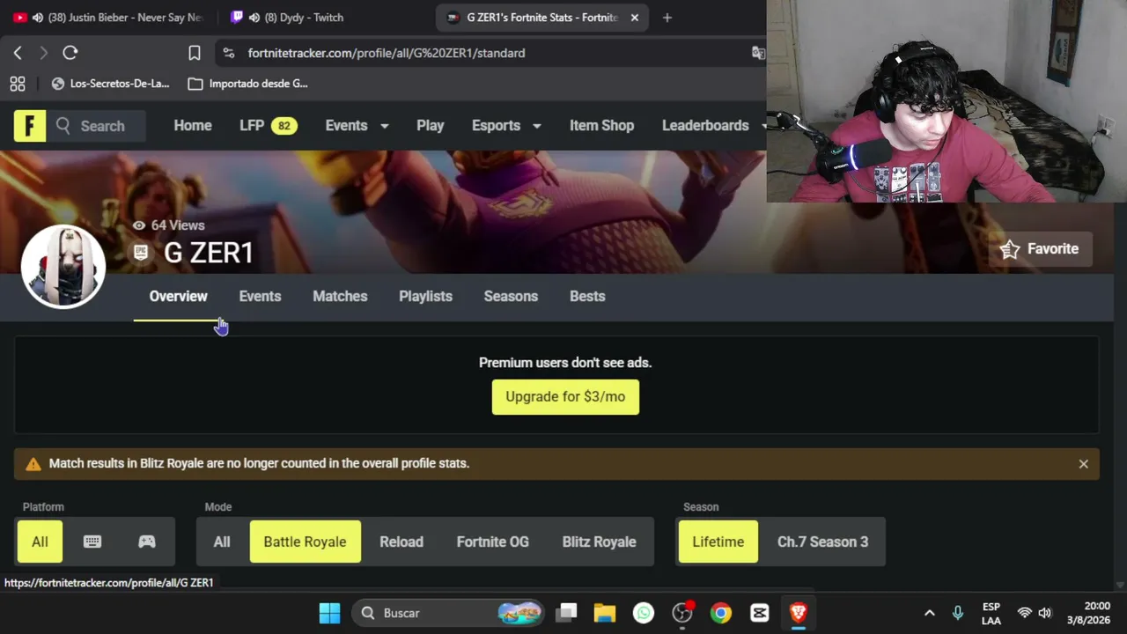Open WhatsApp from the taskbar
The image size is (1127, 634).
point(644,613)
